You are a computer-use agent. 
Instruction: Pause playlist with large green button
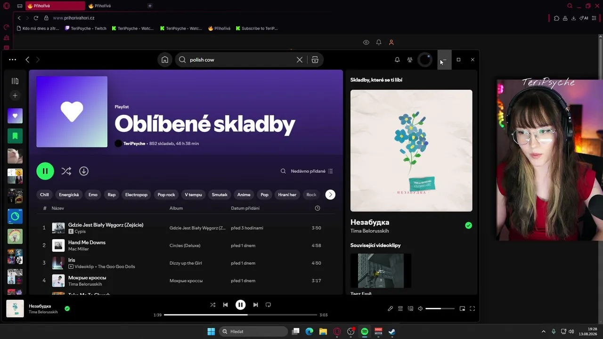[45, 171]
